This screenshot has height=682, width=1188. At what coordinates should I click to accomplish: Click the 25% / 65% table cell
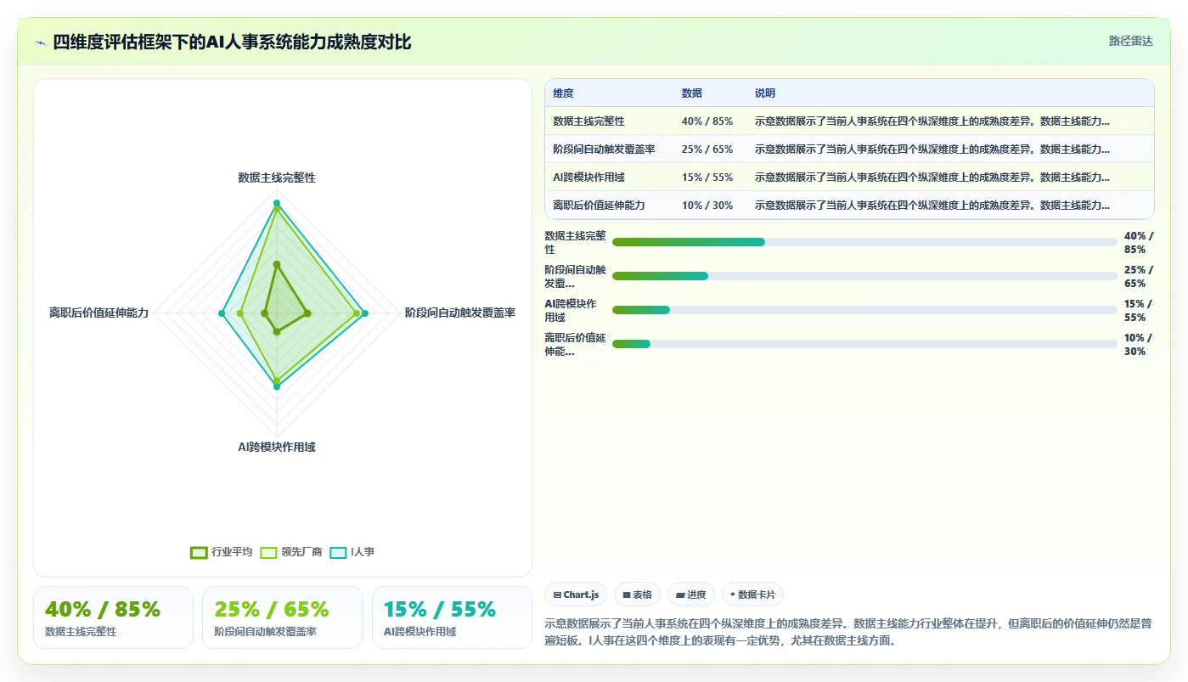707,149
